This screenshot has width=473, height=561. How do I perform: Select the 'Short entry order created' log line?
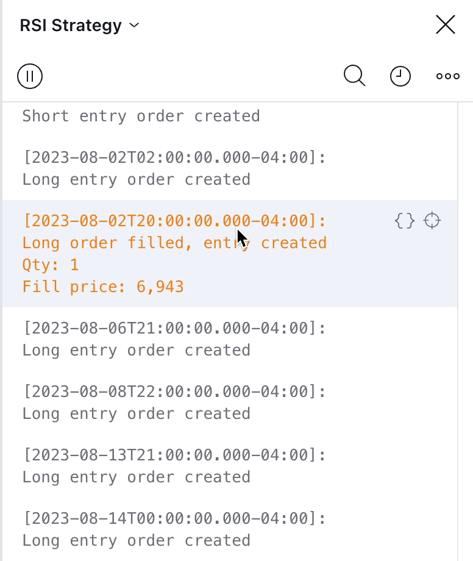[x=141, y=116]
